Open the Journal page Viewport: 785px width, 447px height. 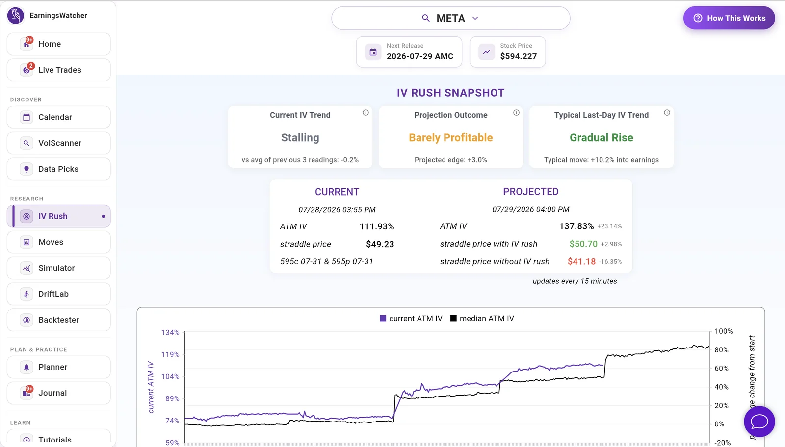58,393
